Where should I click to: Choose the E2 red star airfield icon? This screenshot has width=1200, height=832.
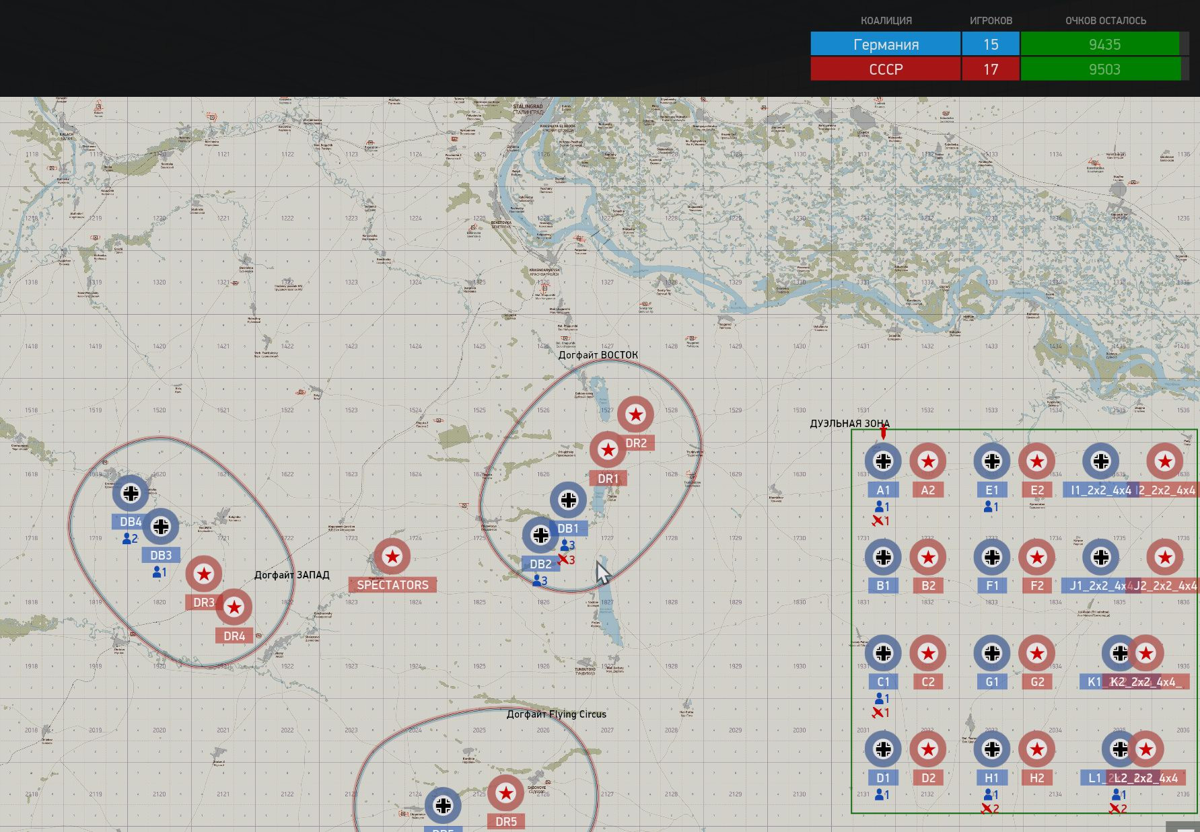(1036, 461)
